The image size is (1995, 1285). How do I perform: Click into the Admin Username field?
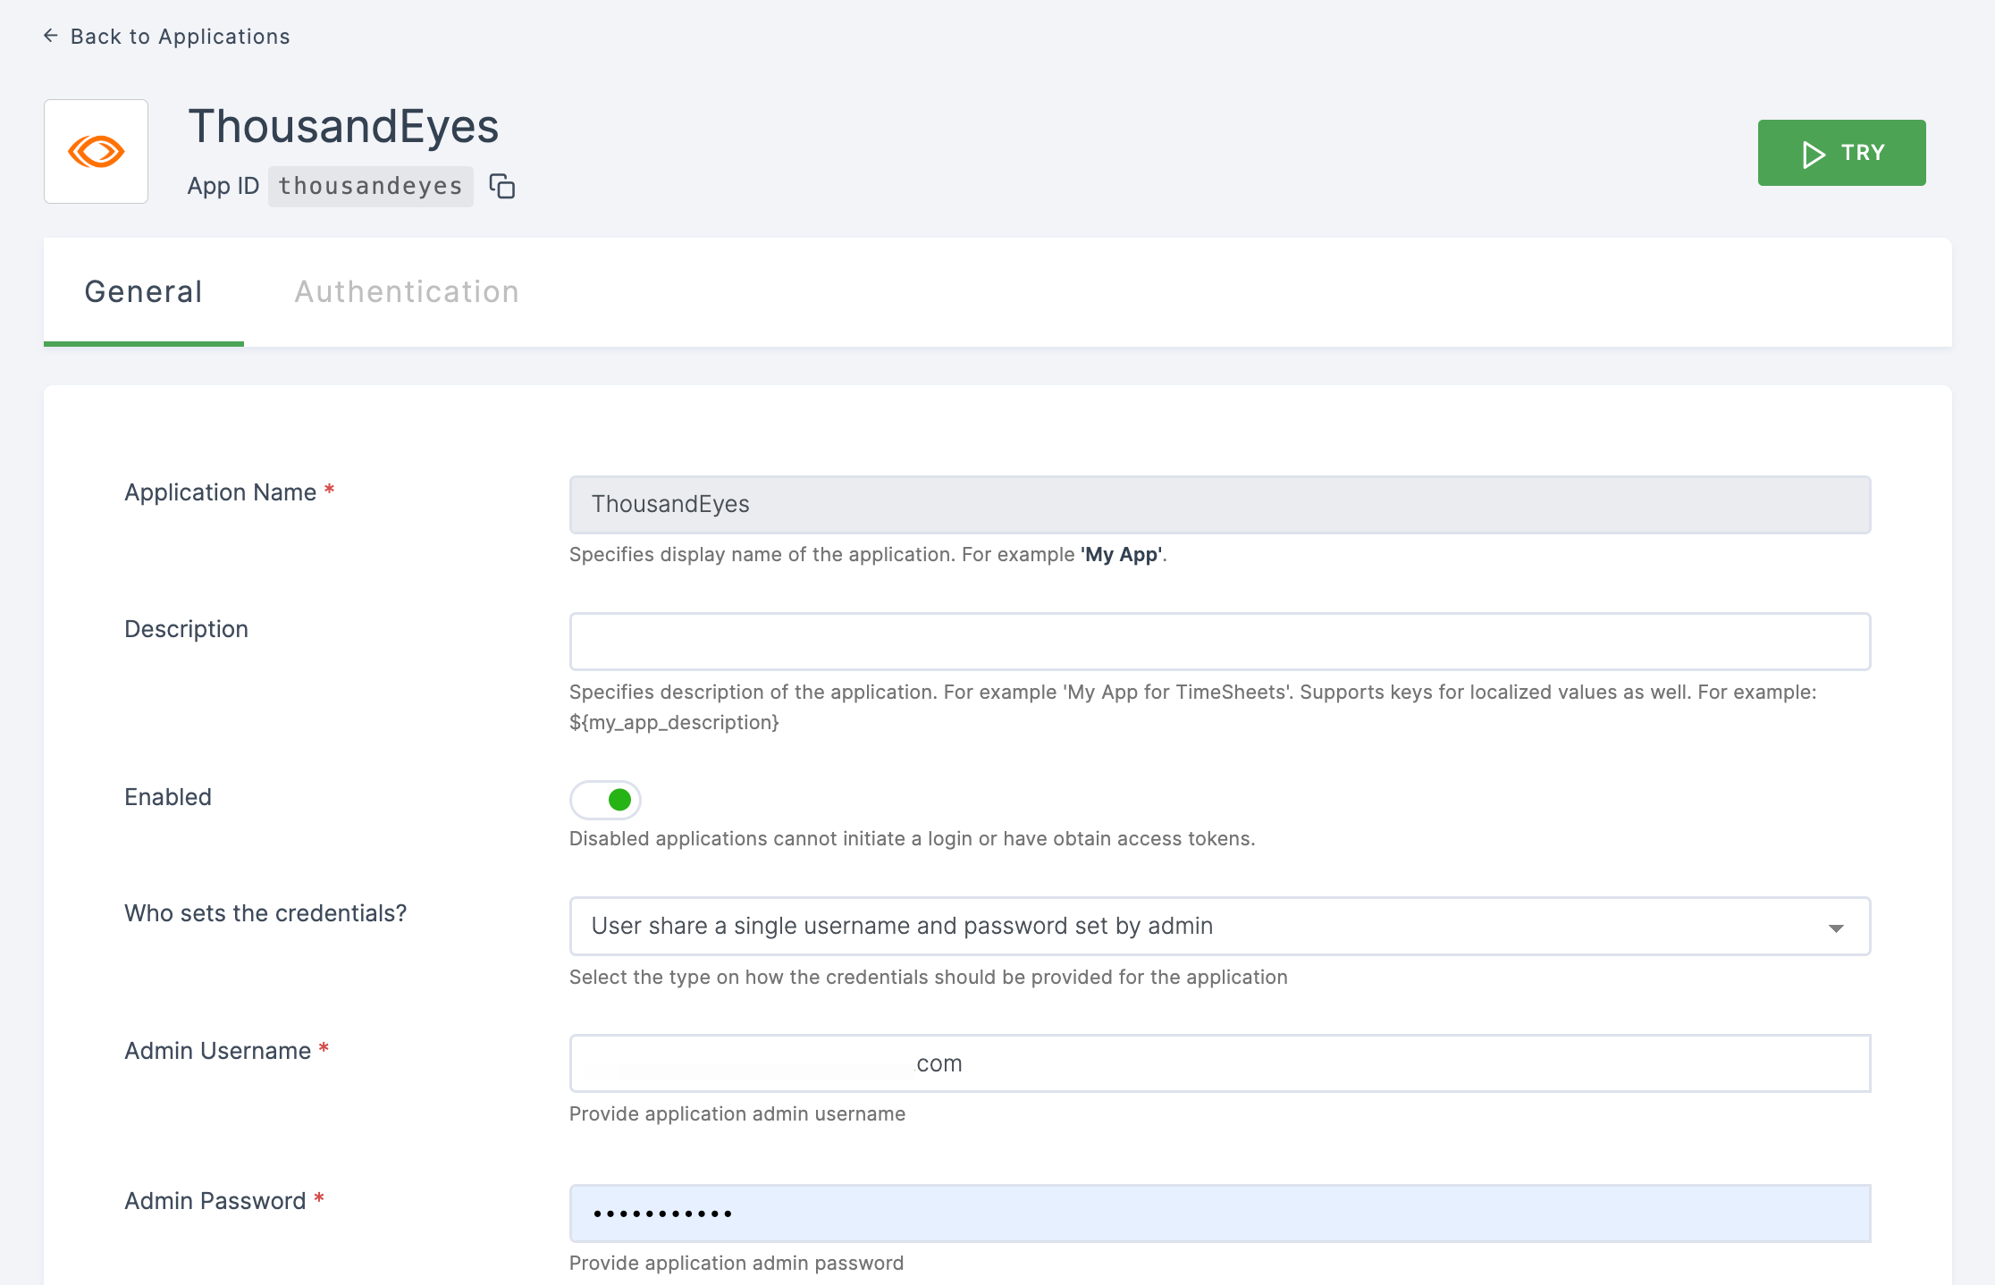(1220, 1063)
